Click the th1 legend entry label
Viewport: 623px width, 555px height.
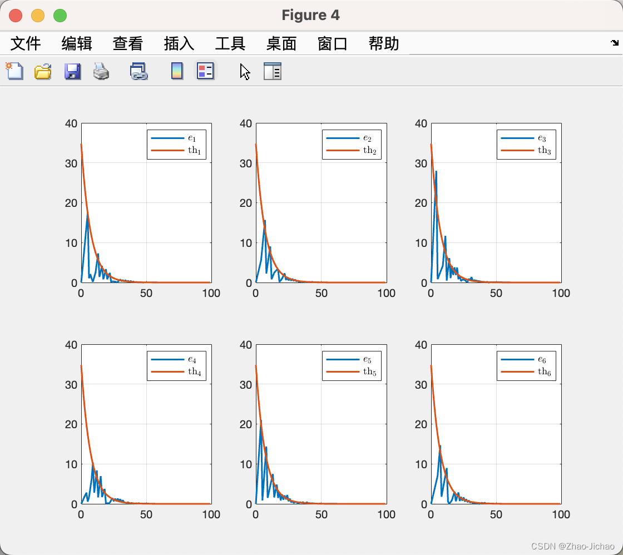point(195,150)
